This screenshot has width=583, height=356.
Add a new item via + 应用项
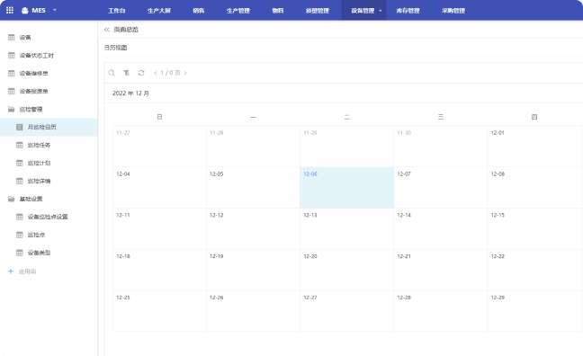pos(22,271)
